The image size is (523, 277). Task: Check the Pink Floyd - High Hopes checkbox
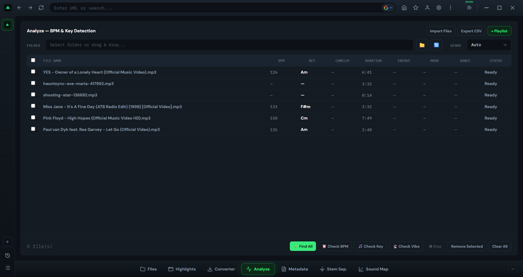(x=33, y=118)
